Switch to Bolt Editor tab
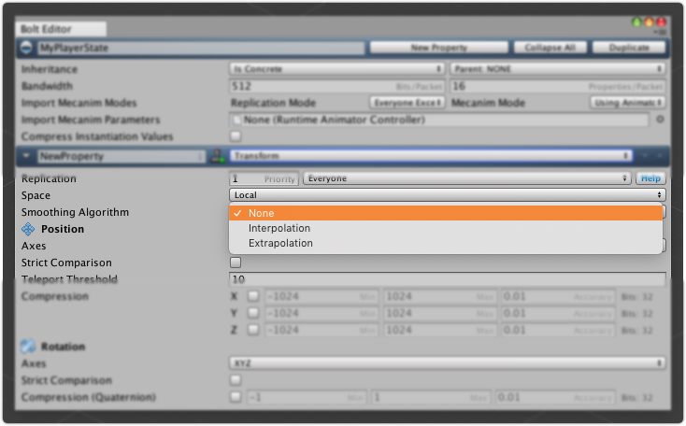The width and height of the screenshot is (686, 426). point(61,29)
